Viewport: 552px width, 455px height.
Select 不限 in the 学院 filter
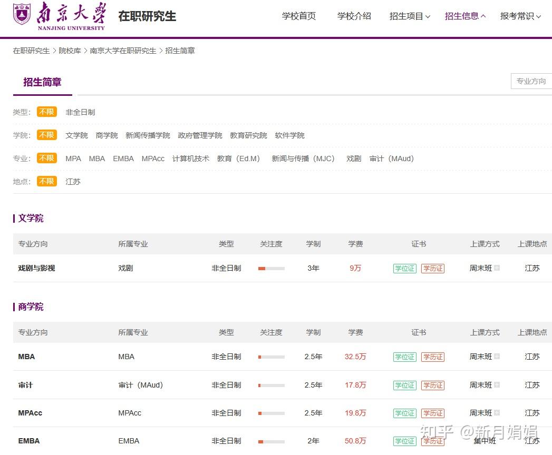(47, 135)
